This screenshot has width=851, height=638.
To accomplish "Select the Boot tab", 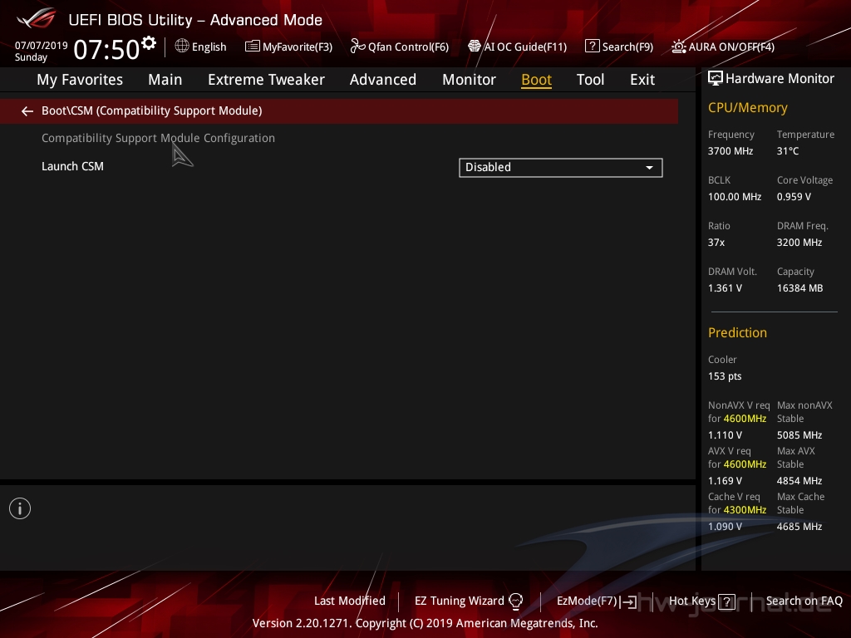I will click(x=536, y=80).
